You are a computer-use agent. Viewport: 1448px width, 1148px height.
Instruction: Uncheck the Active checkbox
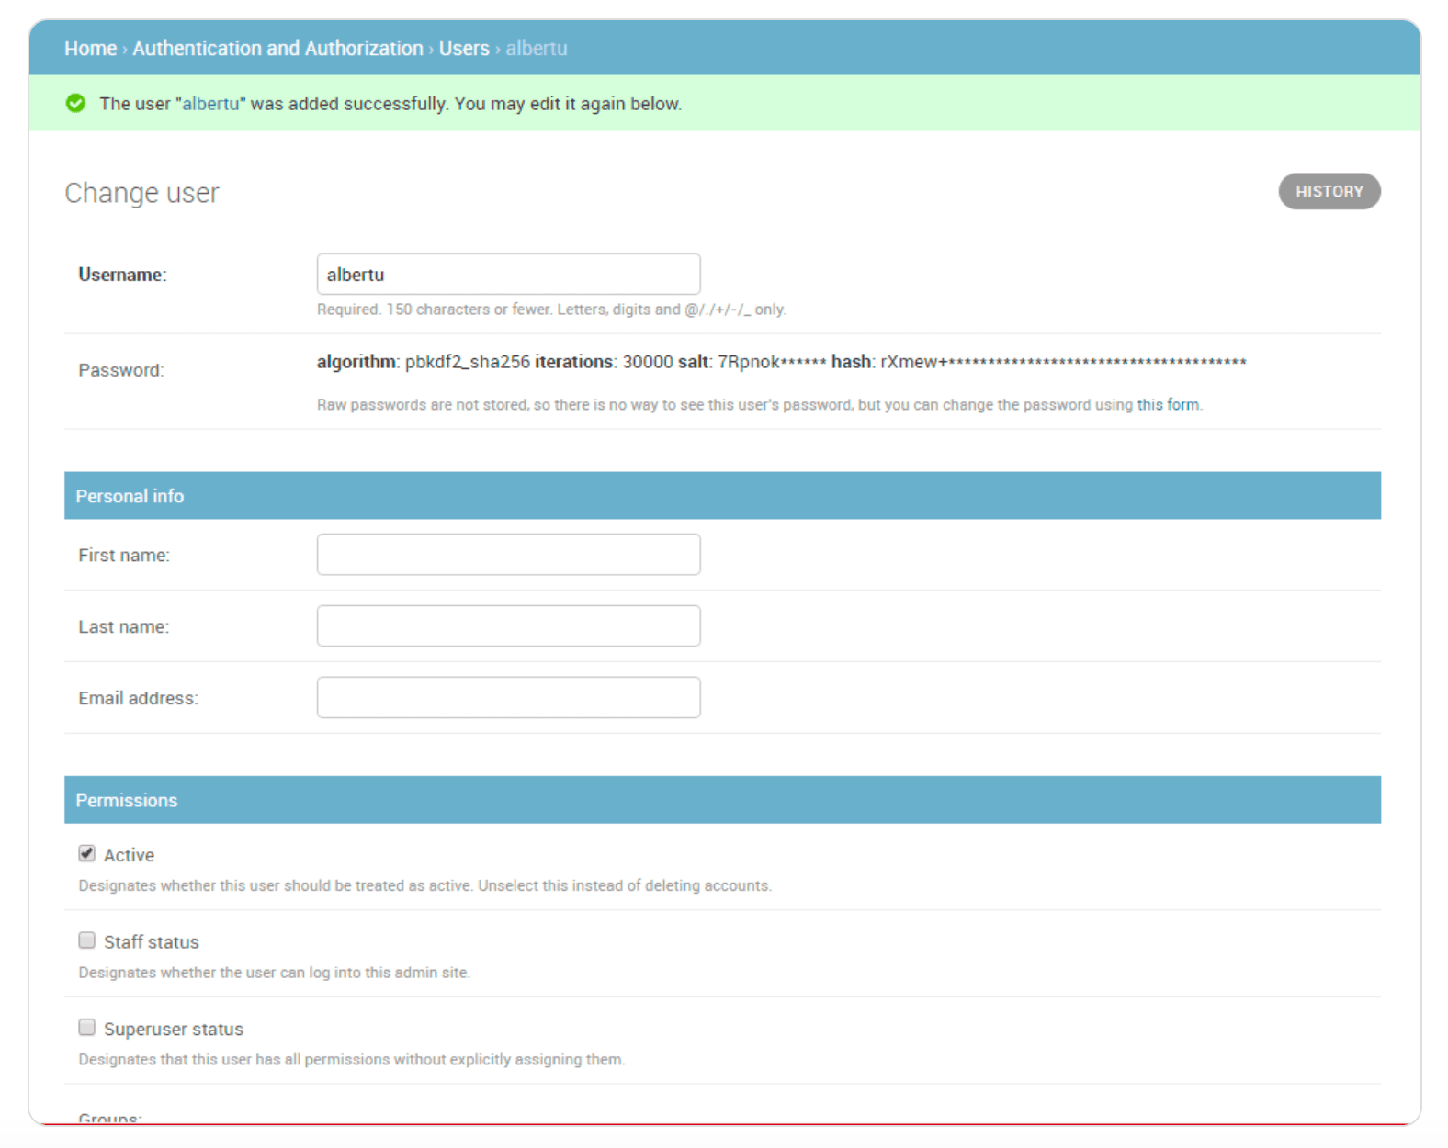coord(87,854)
